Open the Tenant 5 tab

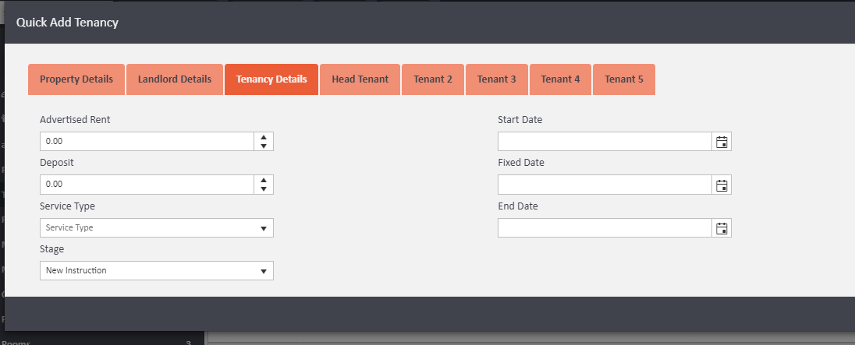click(624, 79)
